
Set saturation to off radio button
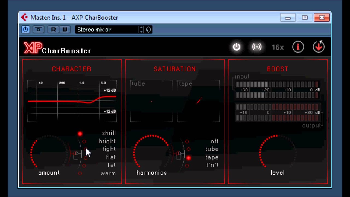(187, 141)
